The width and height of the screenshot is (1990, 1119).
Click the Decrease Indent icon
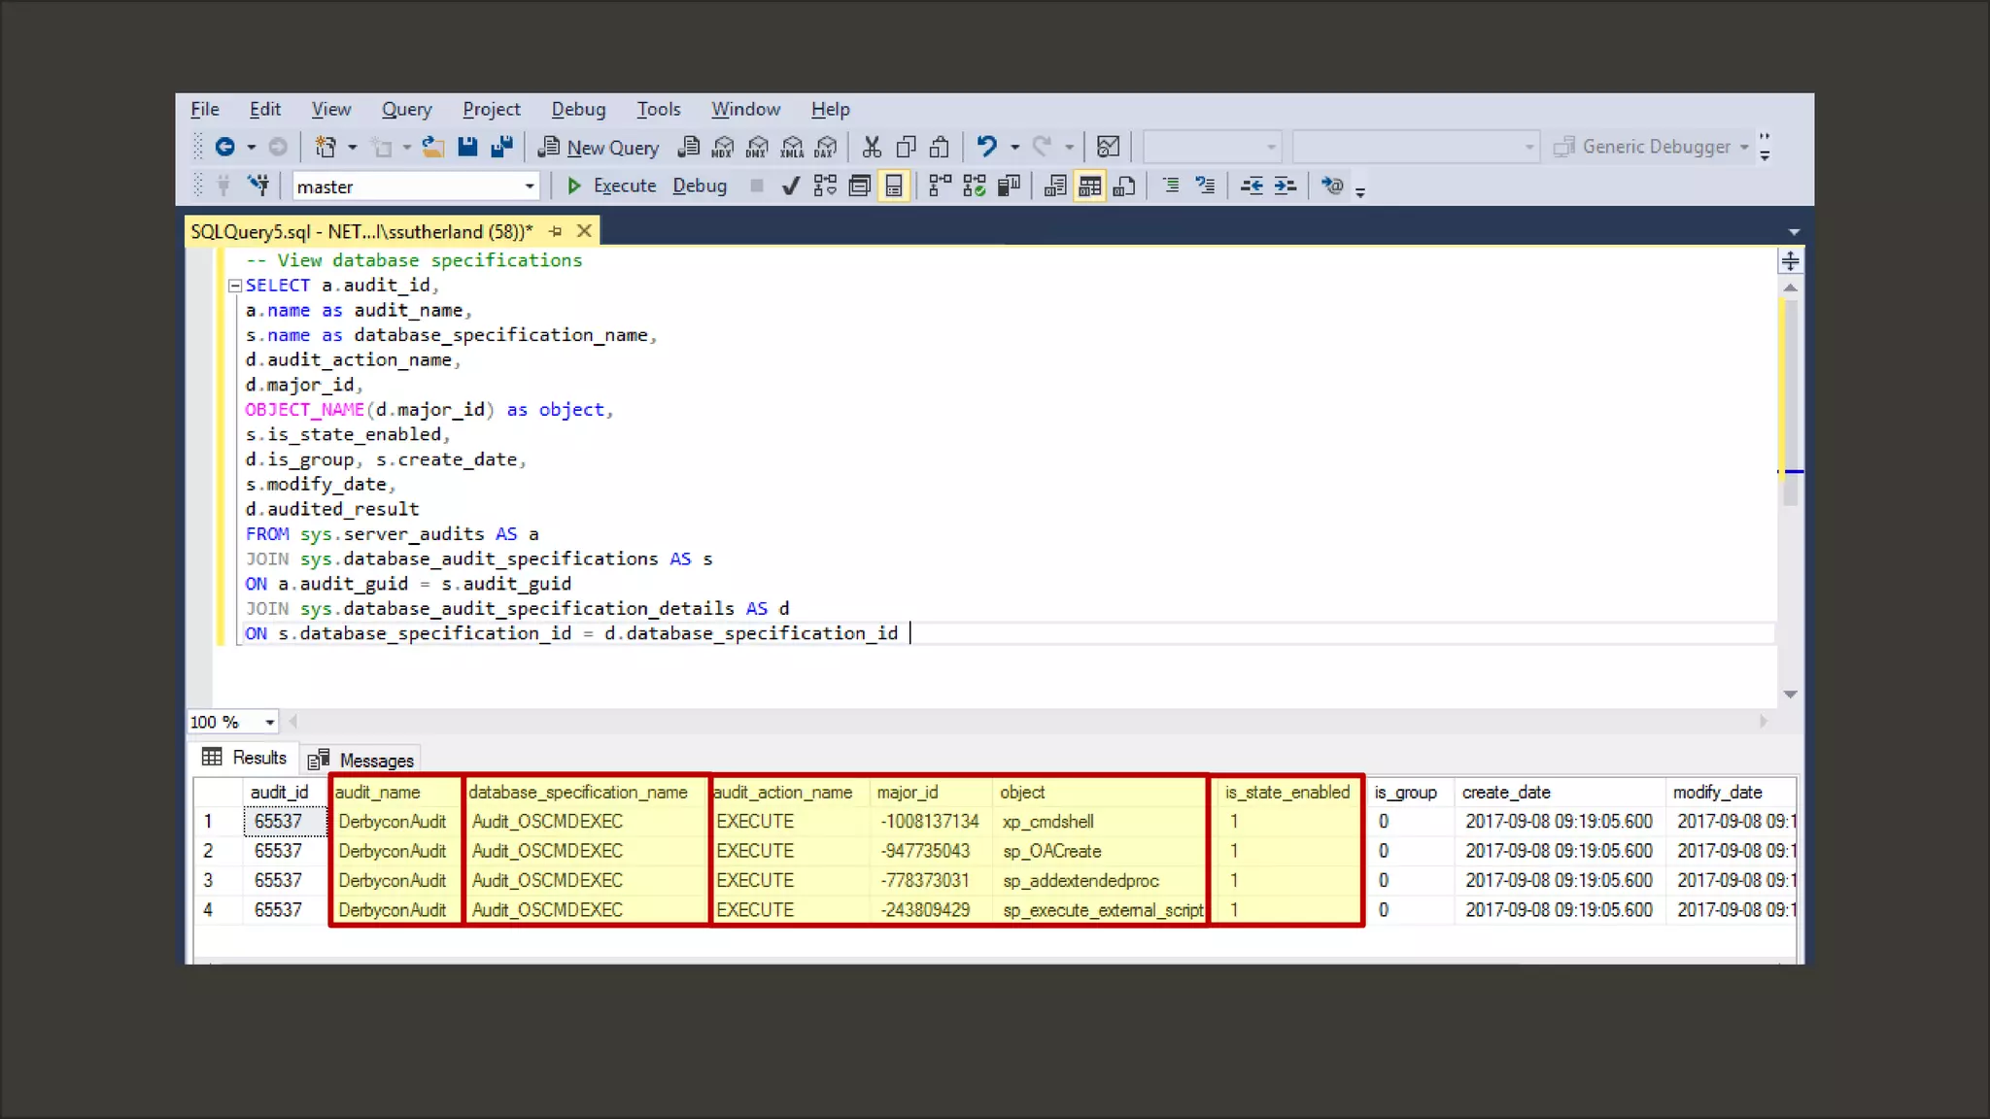pos(1252,186)
